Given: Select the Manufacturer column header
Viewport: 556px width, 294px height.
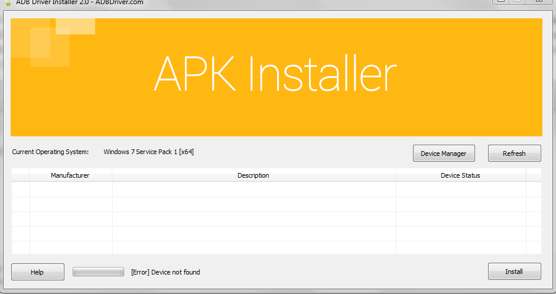Looking at the screenshot, I should pyautogui.click(x=70, y=175).
